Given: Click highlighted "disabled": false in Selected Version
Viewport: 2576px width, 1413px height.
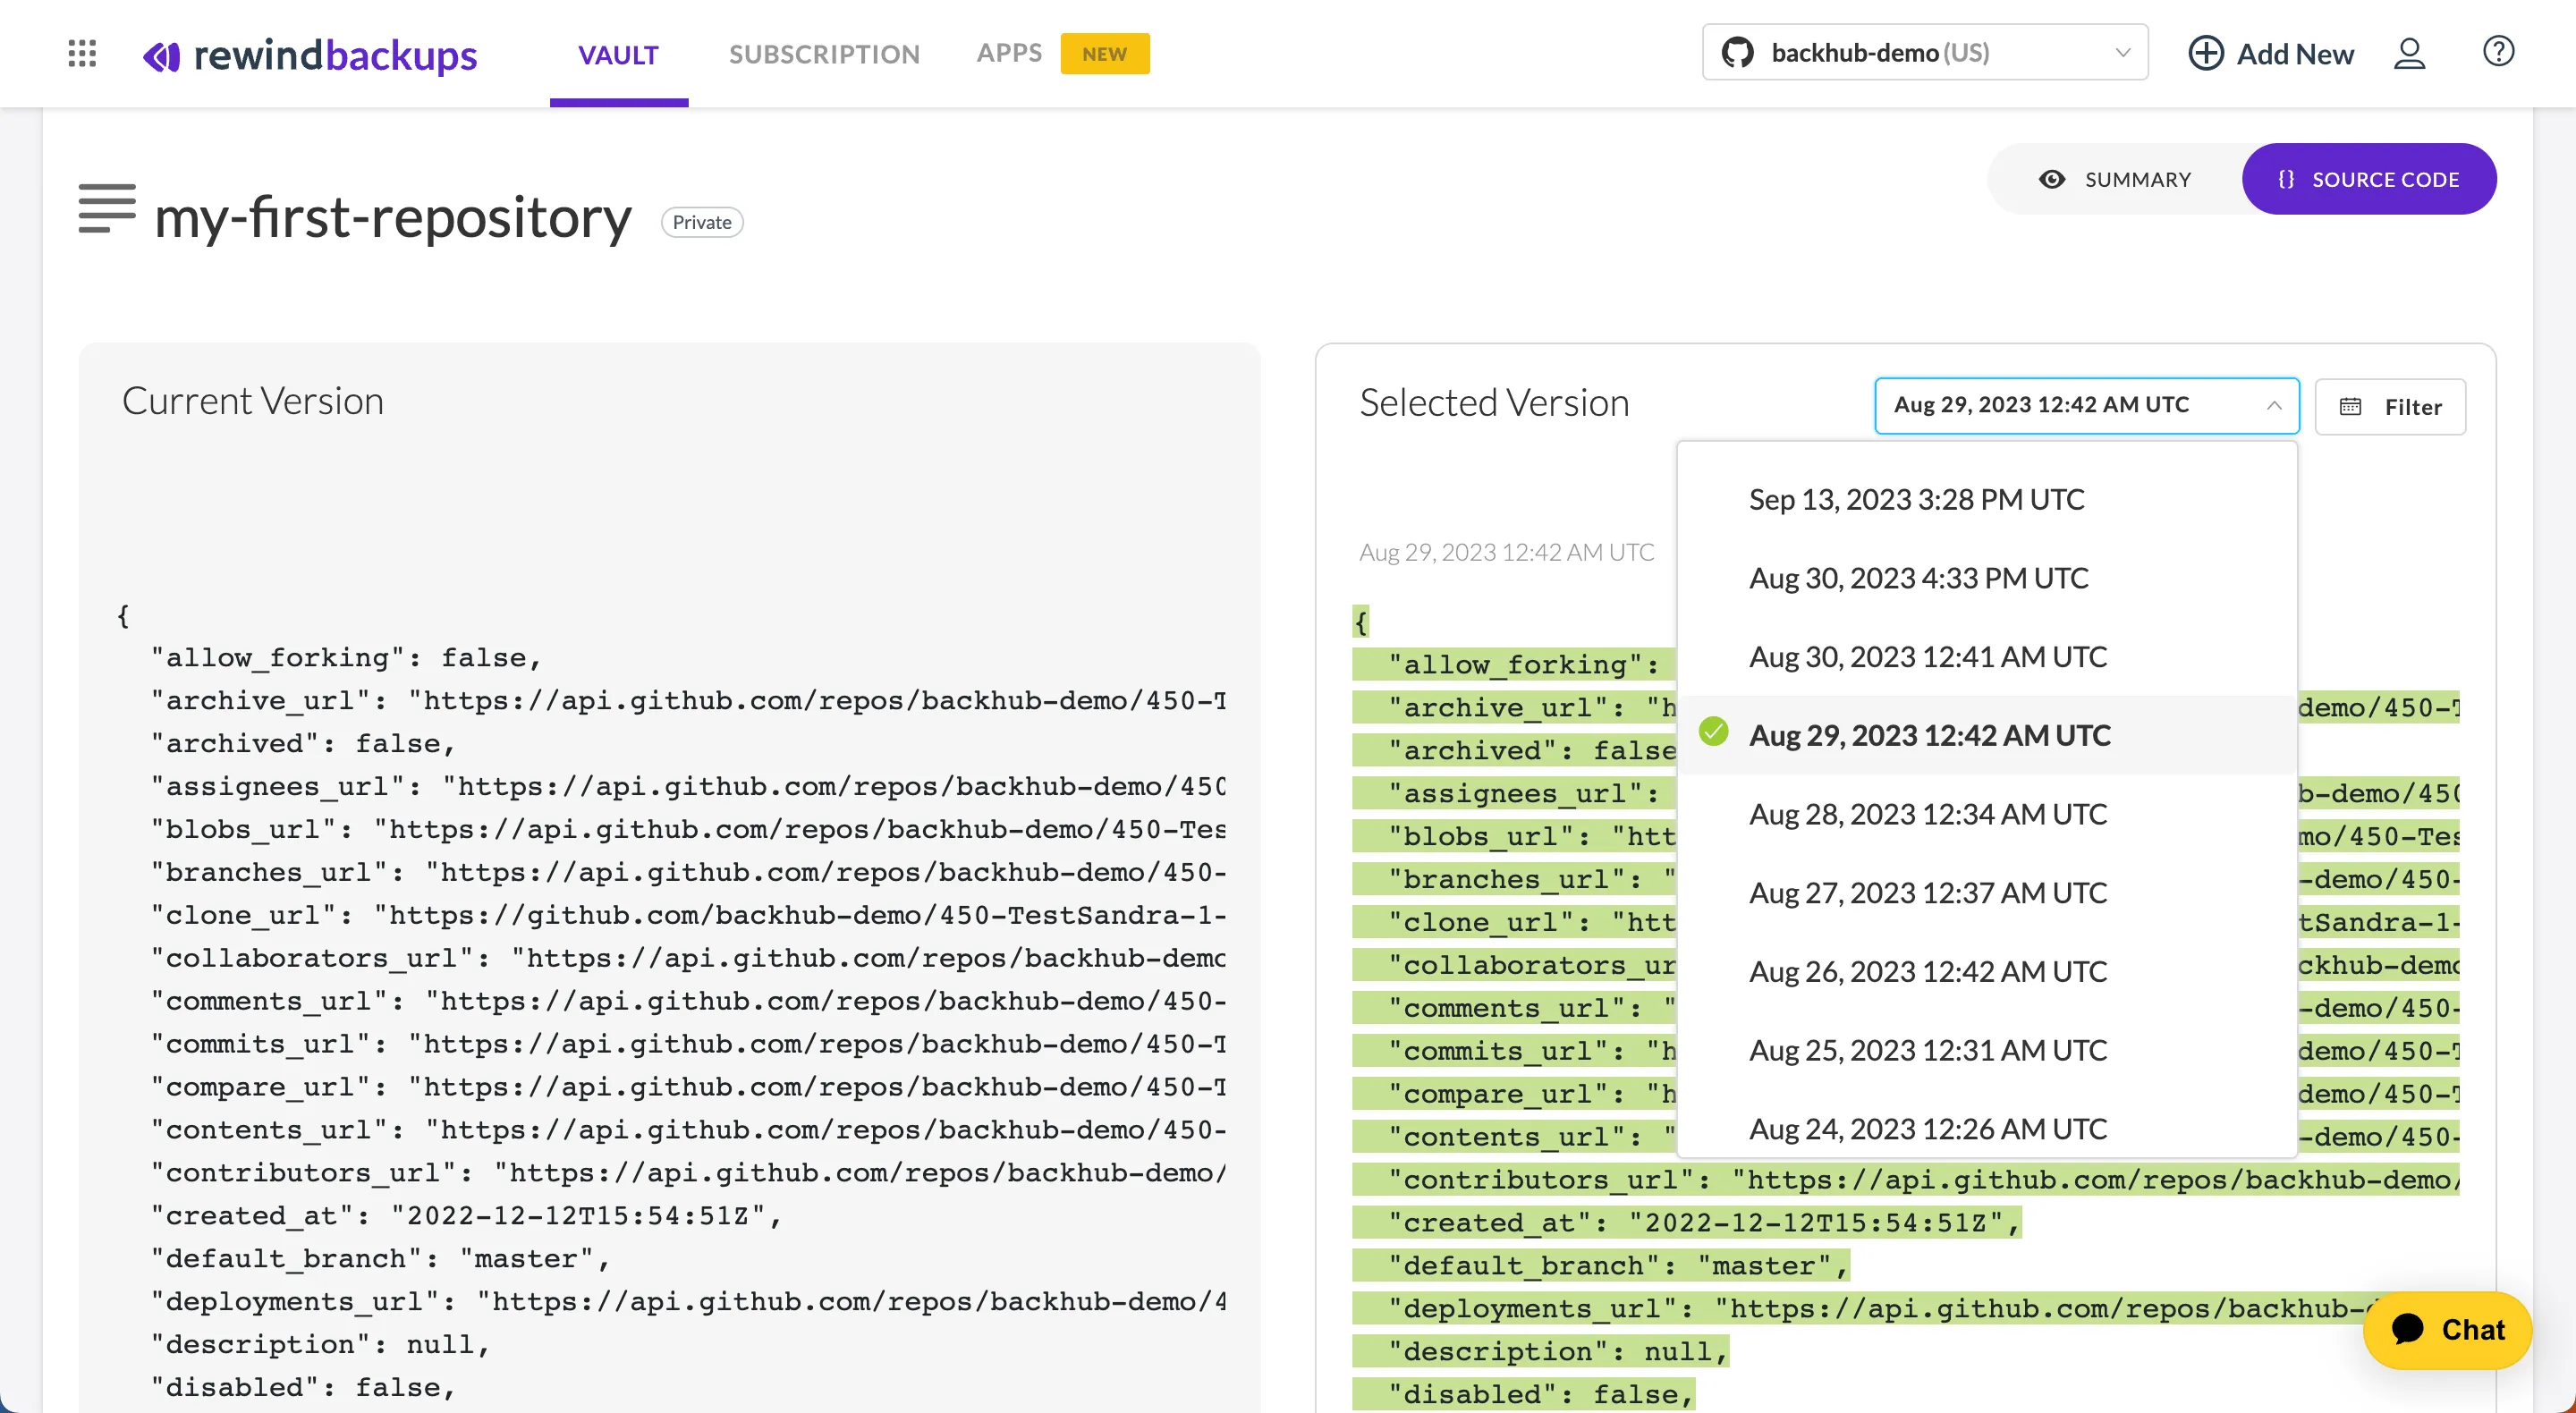Looking at the screenshot, I should click(x=1524, y=1395).
